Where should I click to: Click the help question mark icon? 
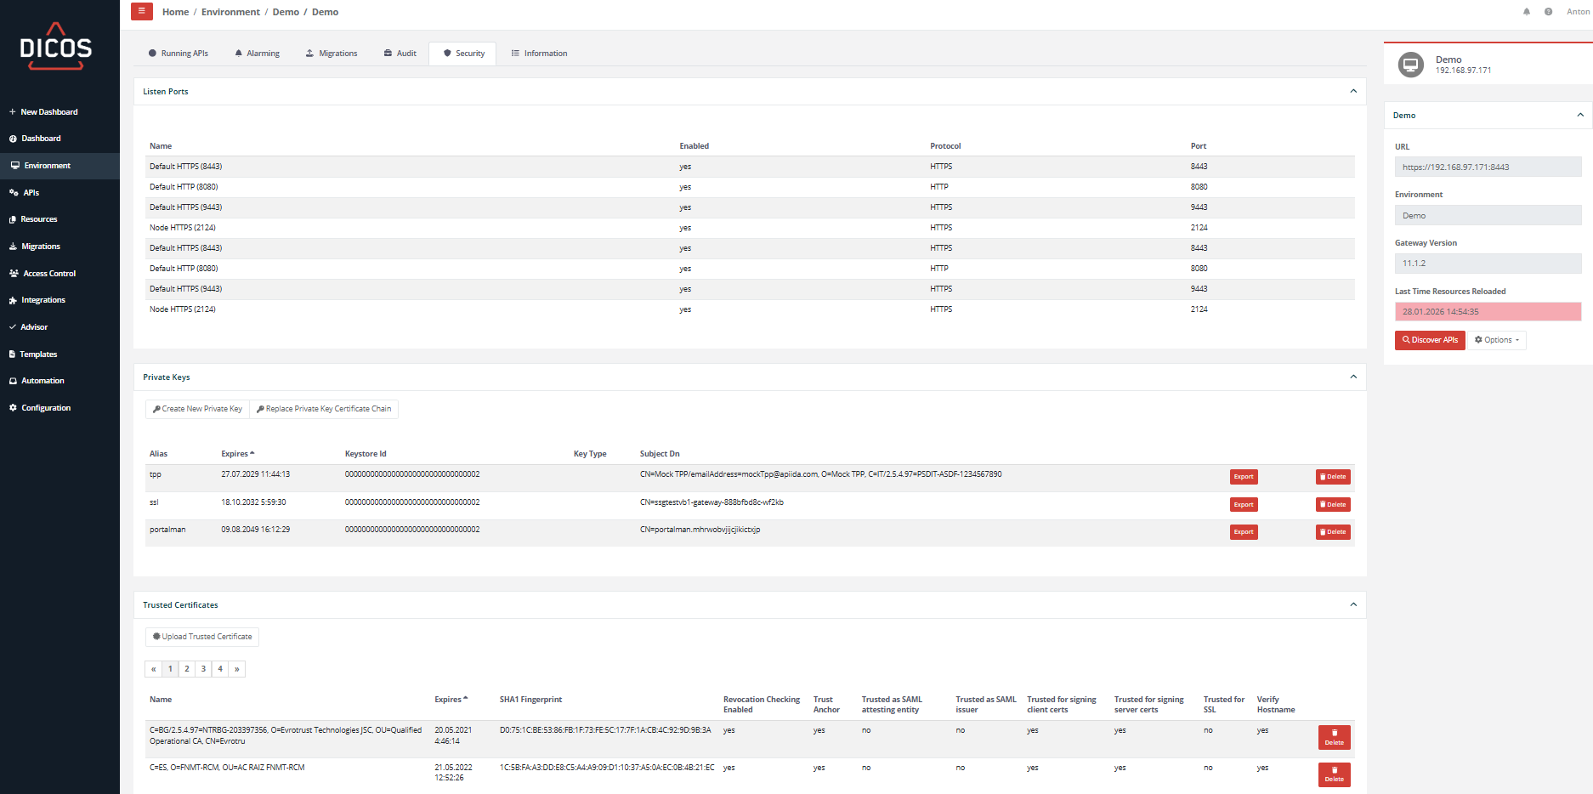1548,12
